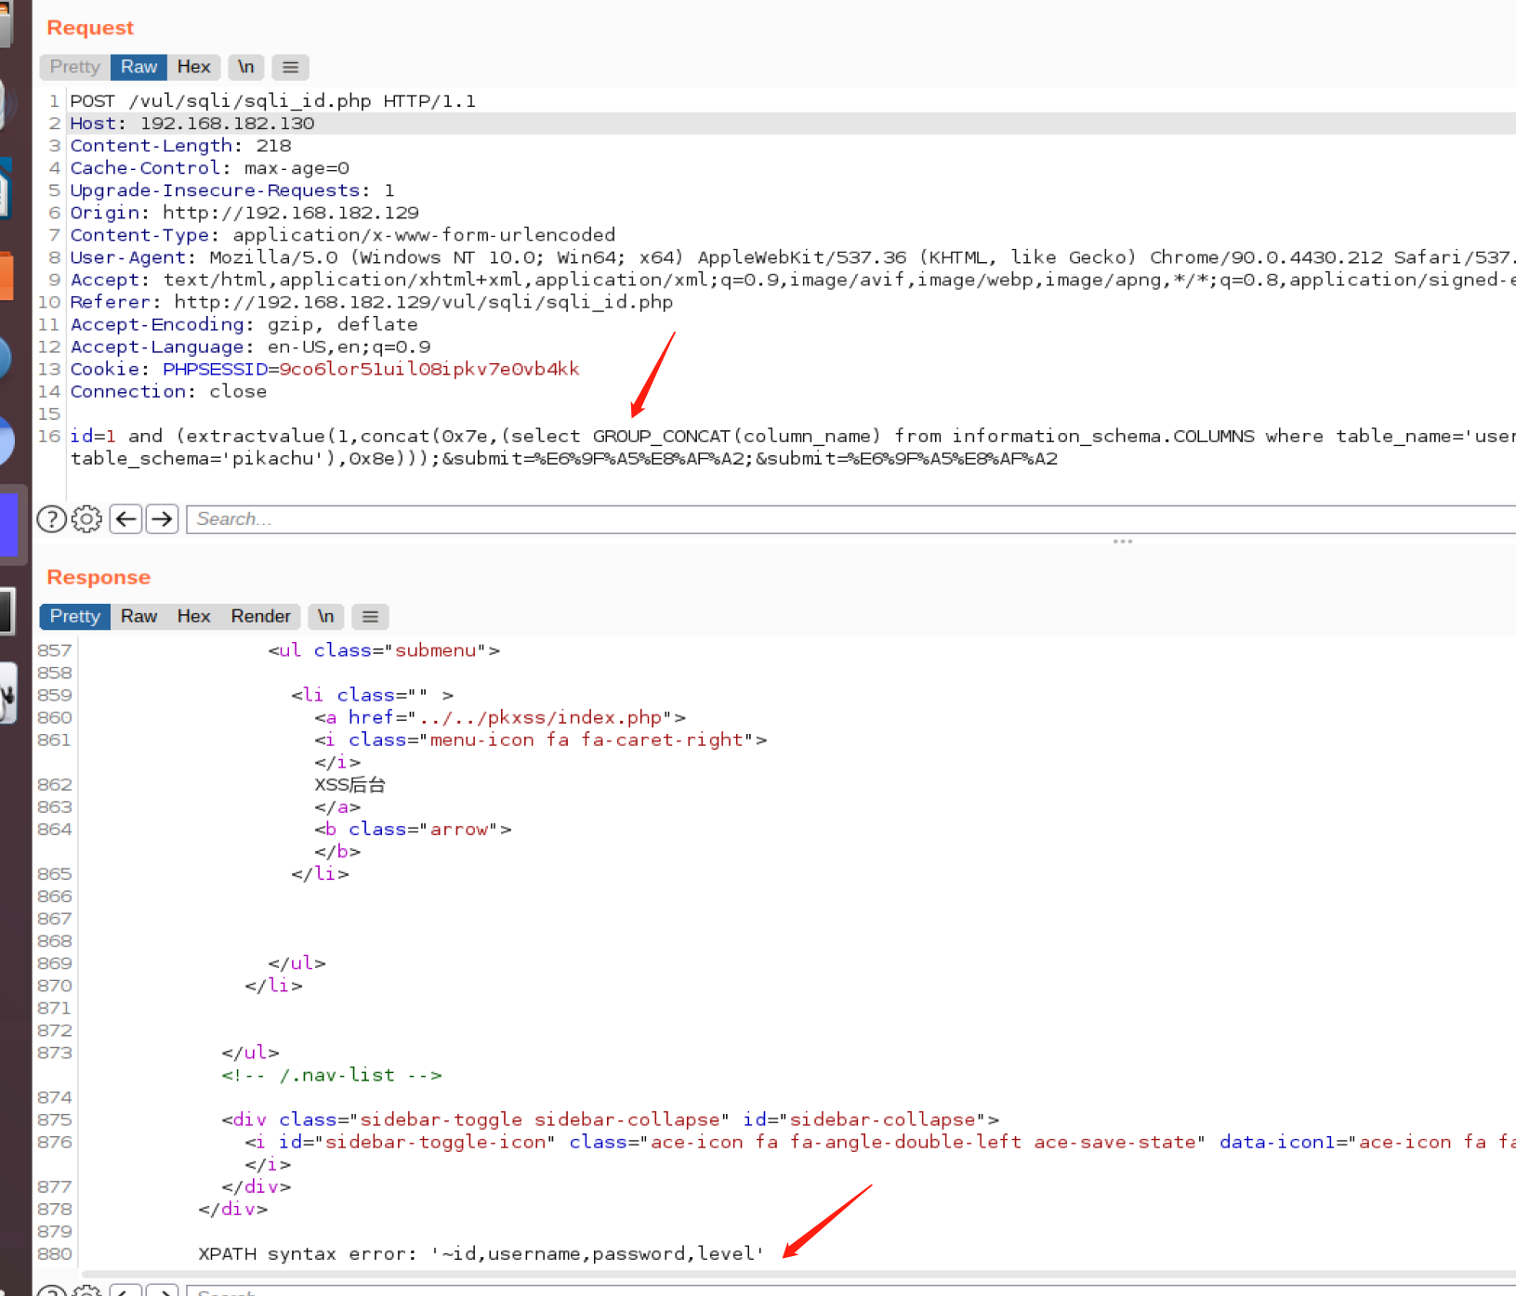Image resolution: width=1516 pixels, height=1296 pixels.
Task: Click the Referer header line
Action: pos(372,302)
